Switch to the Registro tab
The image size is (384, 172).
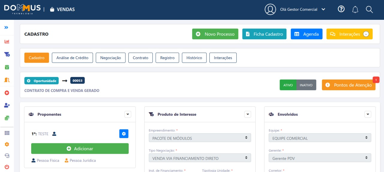[x=167, y=58]
